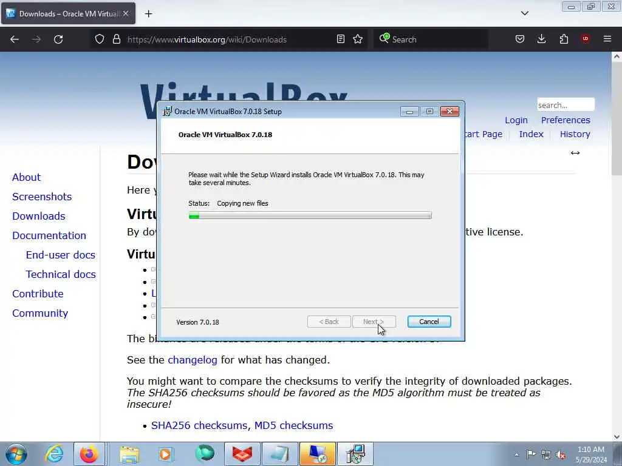
Task: Open the Login link
Action: tap(516, 120)
